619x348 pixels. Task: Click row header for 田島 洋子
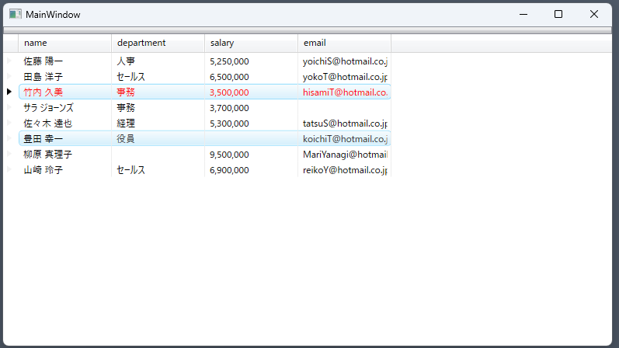pyautogui.click(x=9, y=76)
